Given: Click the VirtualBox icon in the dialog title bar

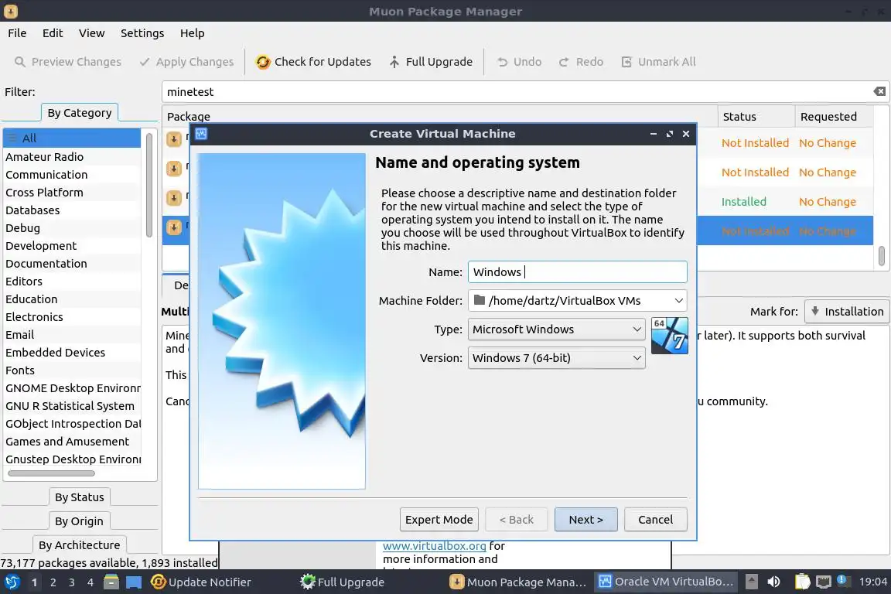Looking at the screenshot, I should point(201,134).
